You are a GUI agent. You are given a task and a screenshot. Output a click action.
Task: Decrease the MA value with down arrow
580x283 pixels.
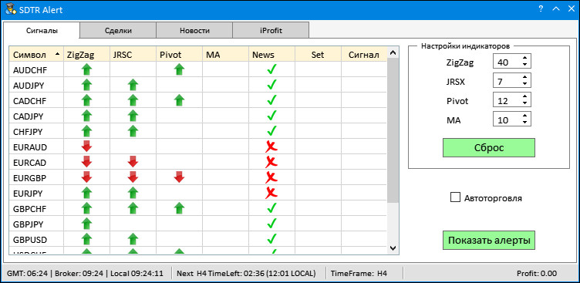524,123
